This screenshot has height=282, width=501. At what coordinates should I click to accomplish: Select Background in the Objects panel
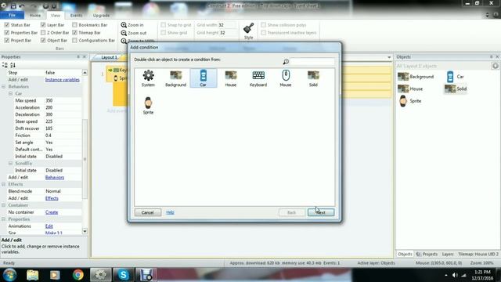(x=416, y=77)
